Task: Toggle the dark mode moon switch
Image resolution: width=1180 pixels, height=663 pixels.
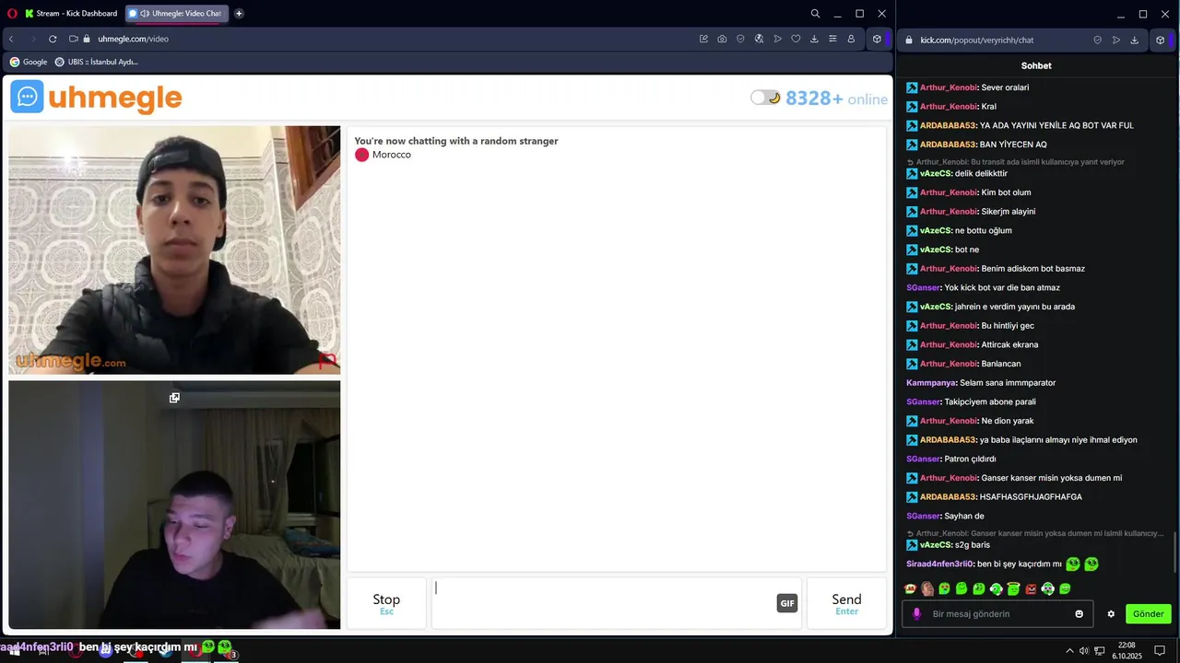Action: (x=765, y=98)
